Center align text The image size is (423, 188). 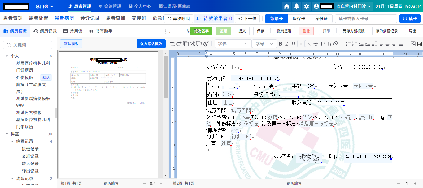click(x=387, y=44)
